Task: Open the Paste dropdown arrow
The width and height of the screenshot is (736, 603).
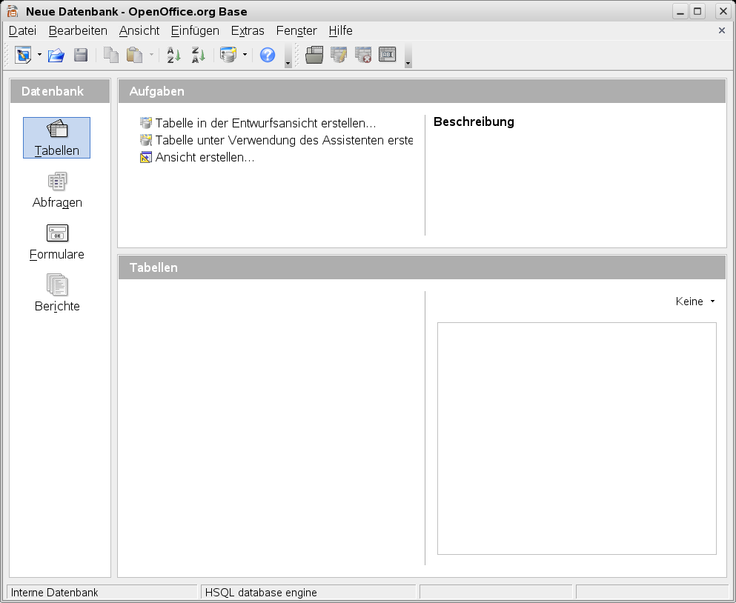Action: [152, 55]
